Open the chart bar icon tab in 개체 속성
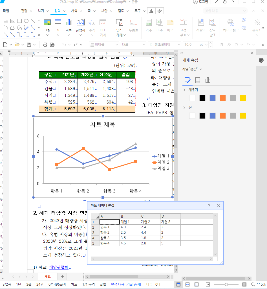 tap(208, 80)
